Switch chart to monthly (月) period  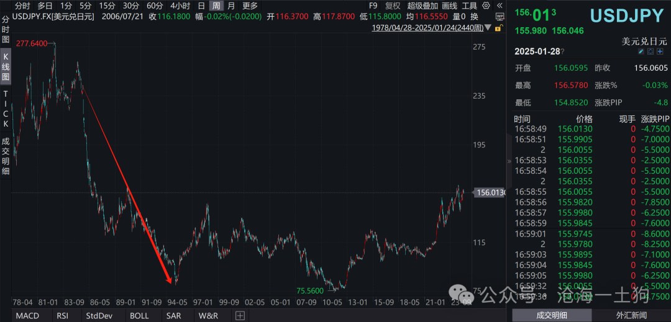click(x=231, y=6)
